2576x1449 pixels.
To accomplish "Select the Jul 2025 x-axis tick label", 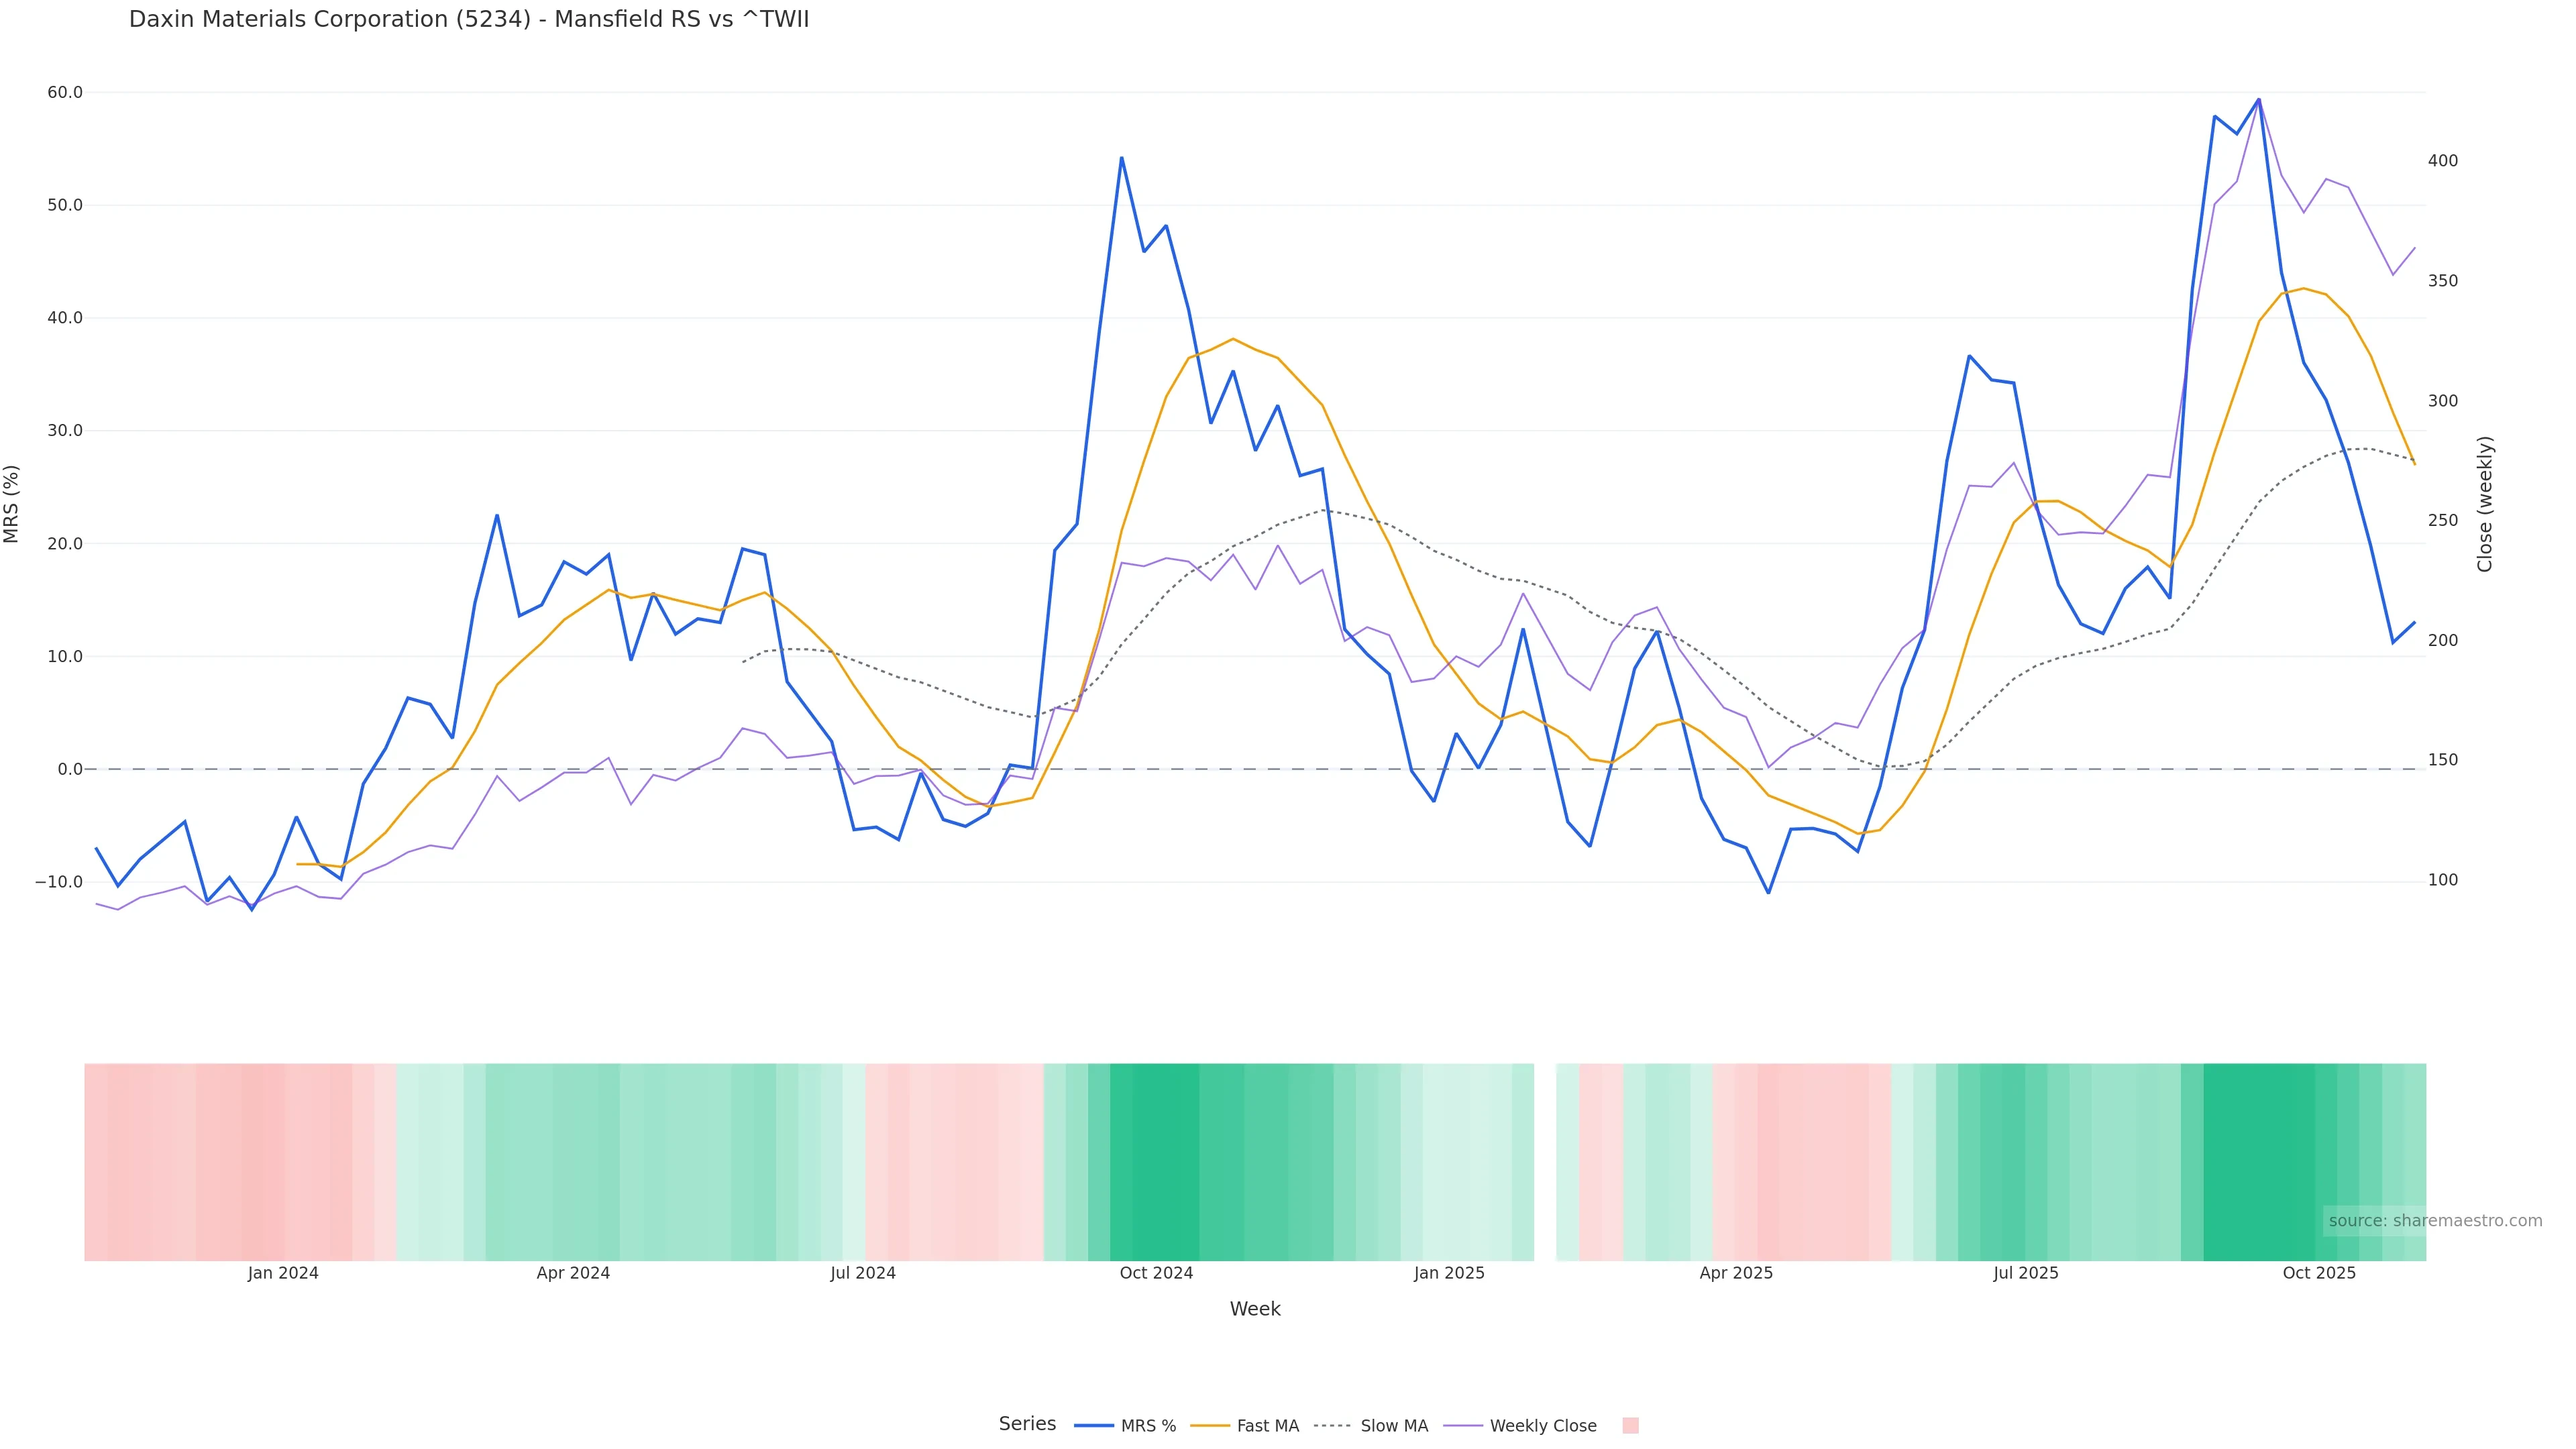I will click(2025, 1273).
